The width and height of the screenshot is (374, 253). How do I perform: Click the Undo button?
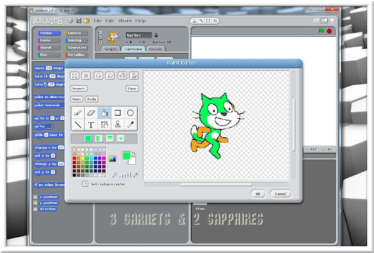click(77, 99)
